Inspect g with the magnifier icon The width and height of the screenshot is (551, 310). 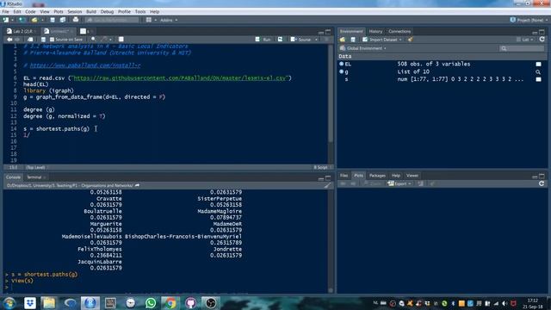point(538,72)
